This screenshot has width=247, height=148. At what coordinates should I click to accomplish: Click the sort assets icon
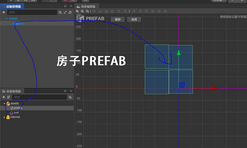(x=9, y=97)
